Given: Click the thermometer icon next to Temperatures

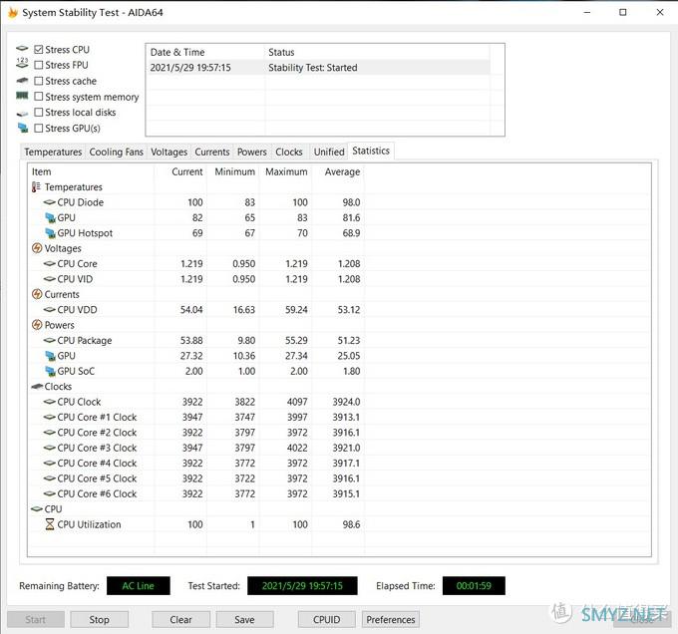Looking at the screenshot, I should pos(36,187).
